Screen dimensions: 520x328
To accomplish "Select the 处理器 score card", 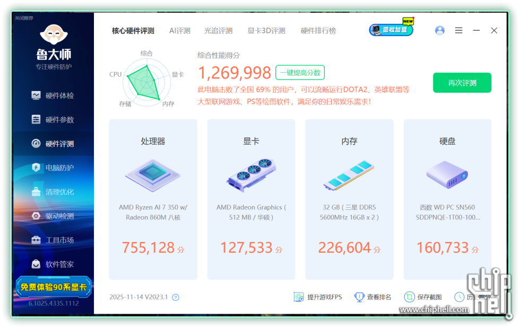I will pos(153,199).
